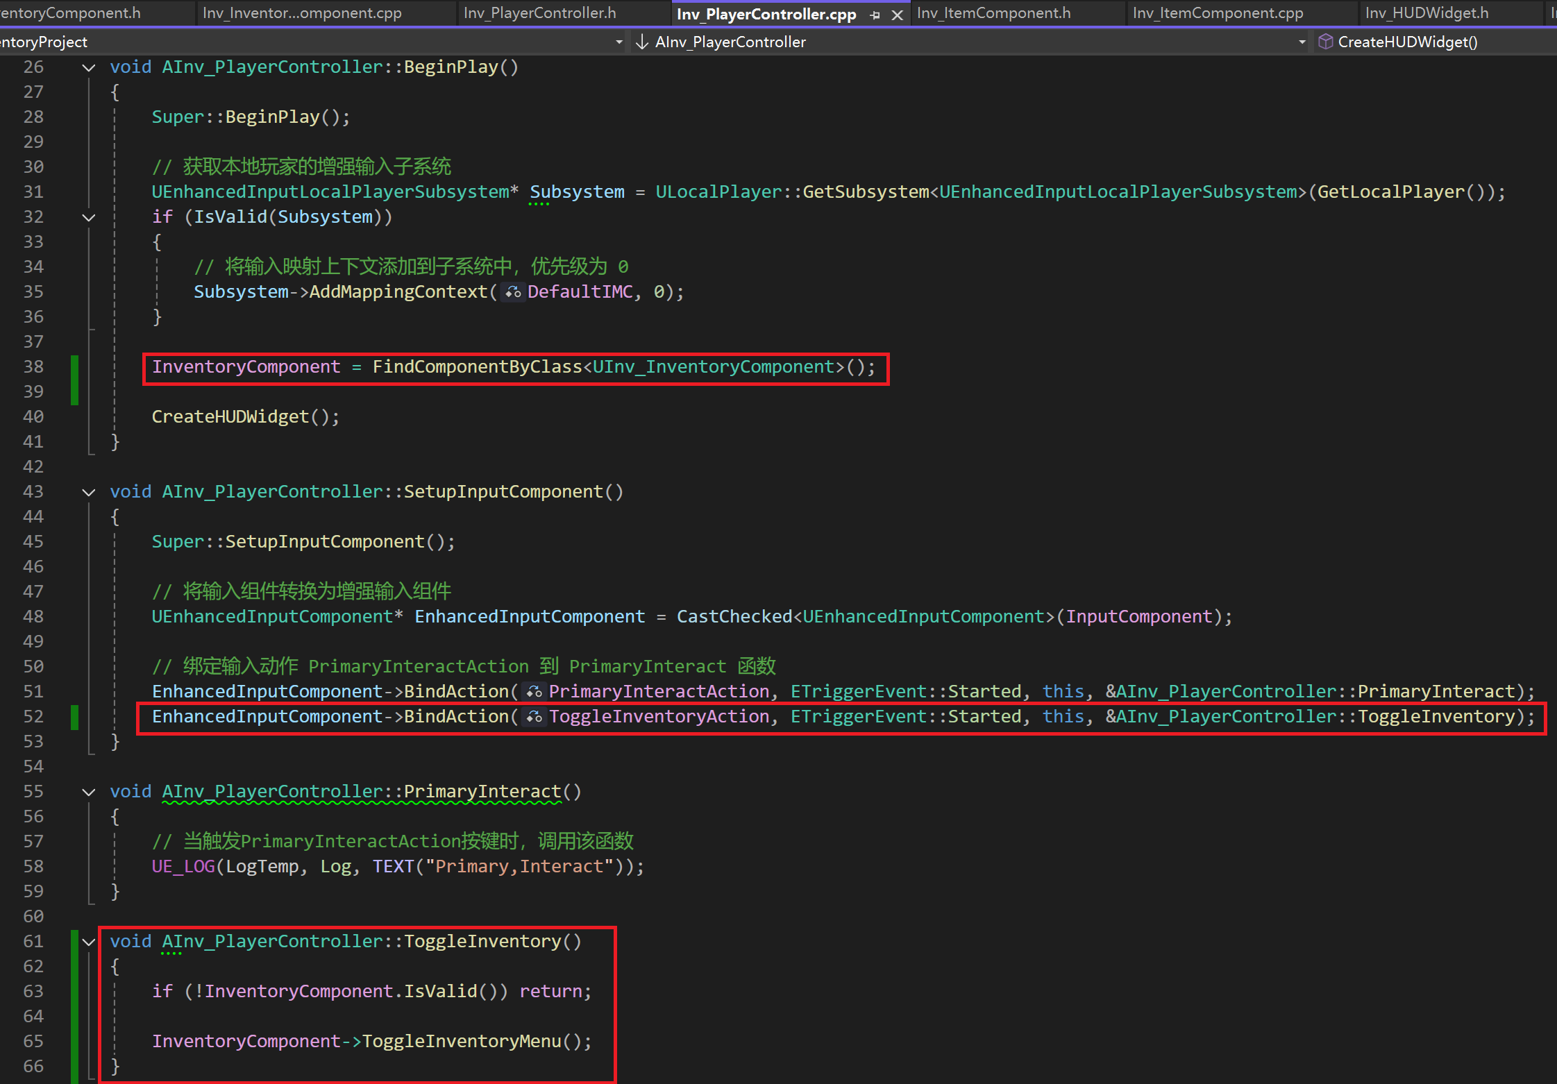
Task: Pin the Inv_PlayerController.cpp tab
Action: (875, 15)
